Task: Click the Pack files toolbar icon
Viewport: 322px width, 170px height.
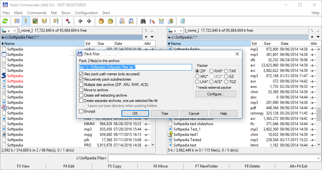Action: [101, 21]
